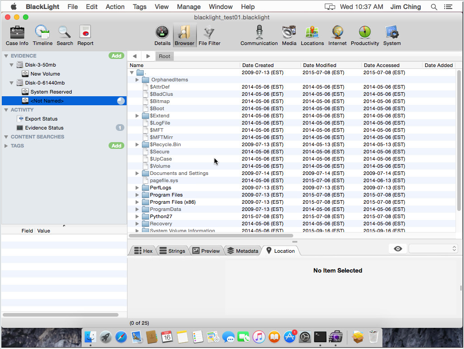Collapse the EVIDENCE section
The width and height of the screenshot is (464, 349).
[x=6, y=56]
